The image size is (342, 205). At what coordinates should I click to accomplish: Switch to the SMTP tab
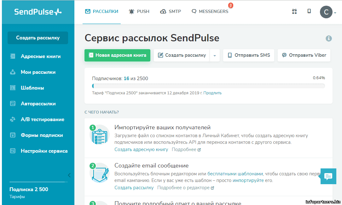pyautogui.click(x=171, y=11)
